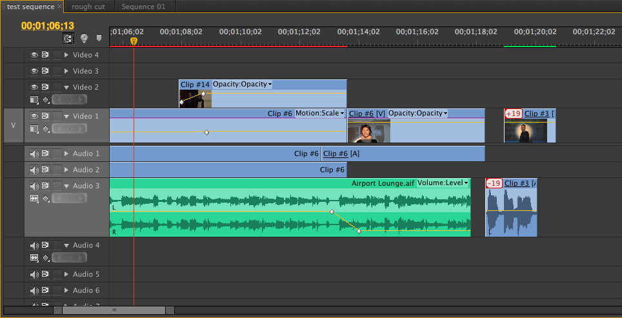Go to next keyframe on Video 2
The image size is (622, 318).
click(x=80, y=99)
